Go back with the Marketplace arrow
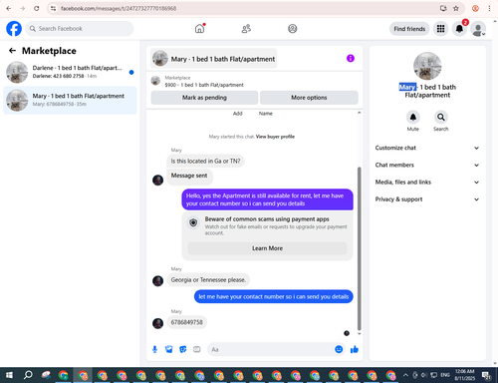Screen dimensions: 498x383 [x=12, y=51]
